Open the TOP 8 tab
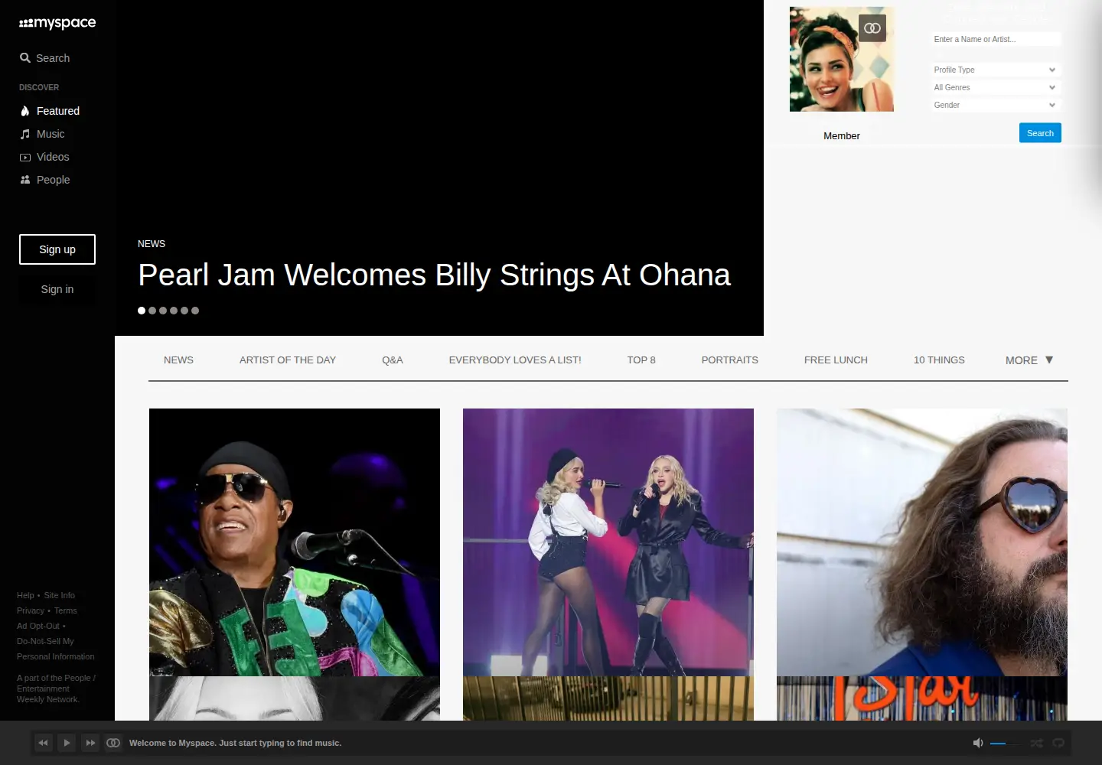The height and width of the screenshot is (765, 1102). 641,360
